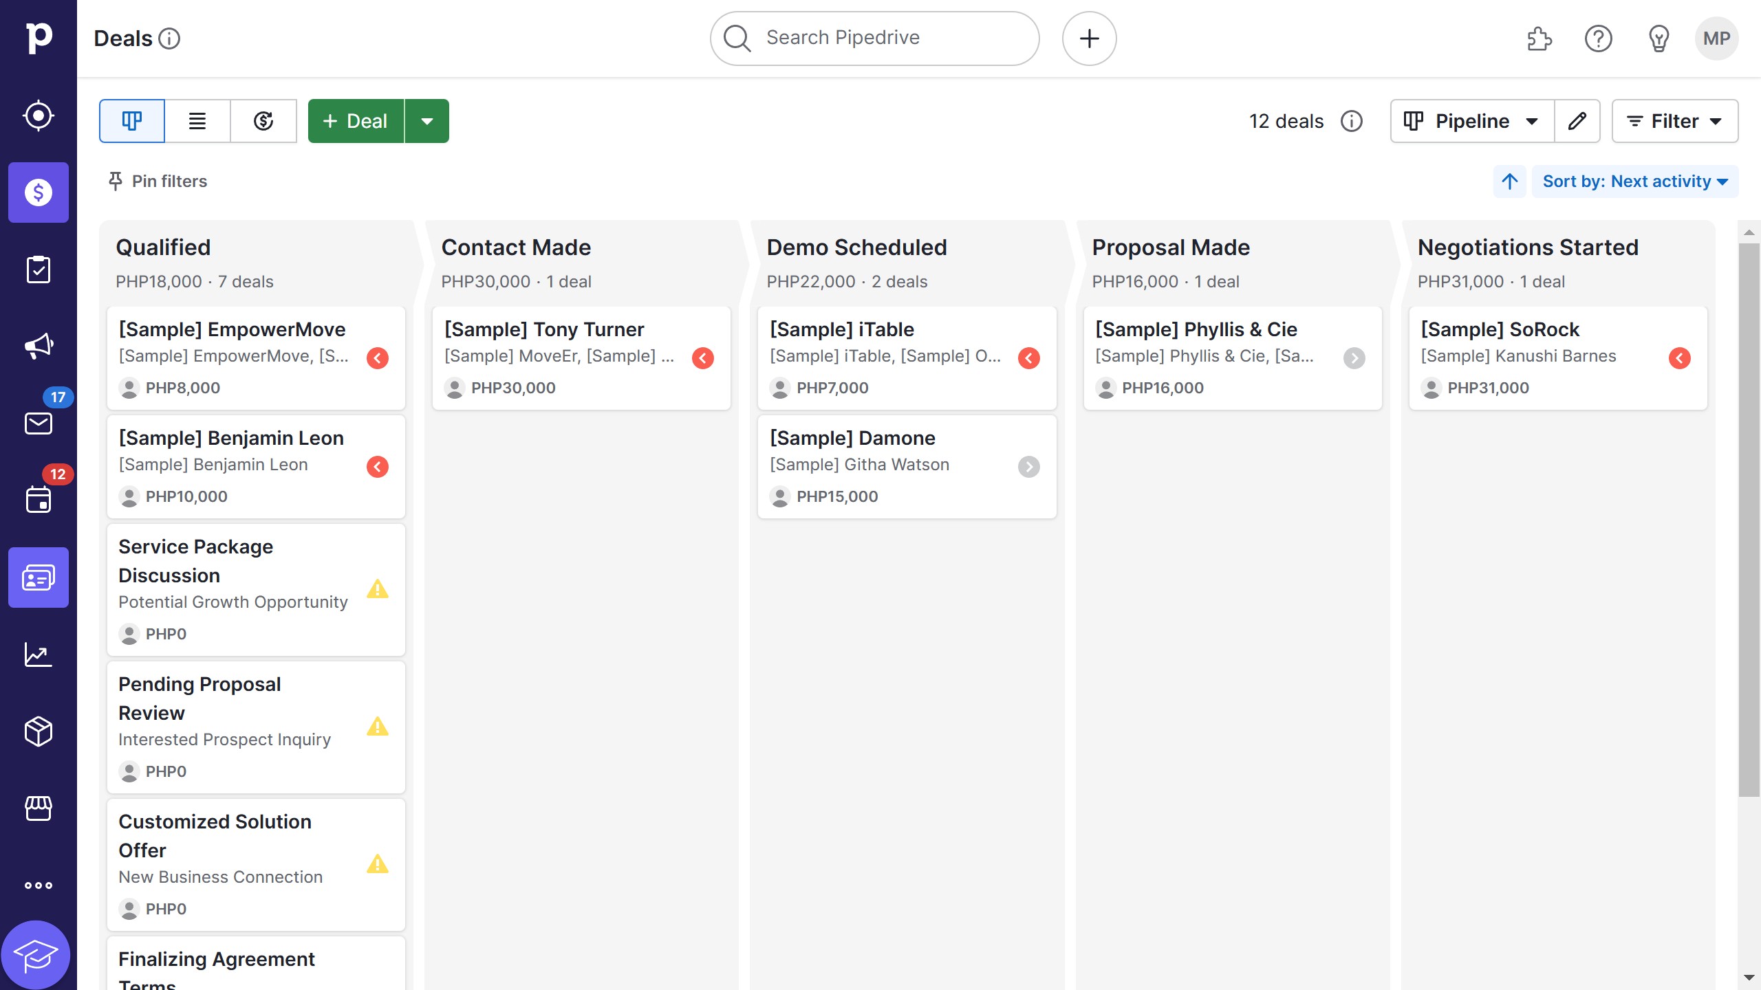Open the Products box icon in sidebar

click(x=39, y=731)
